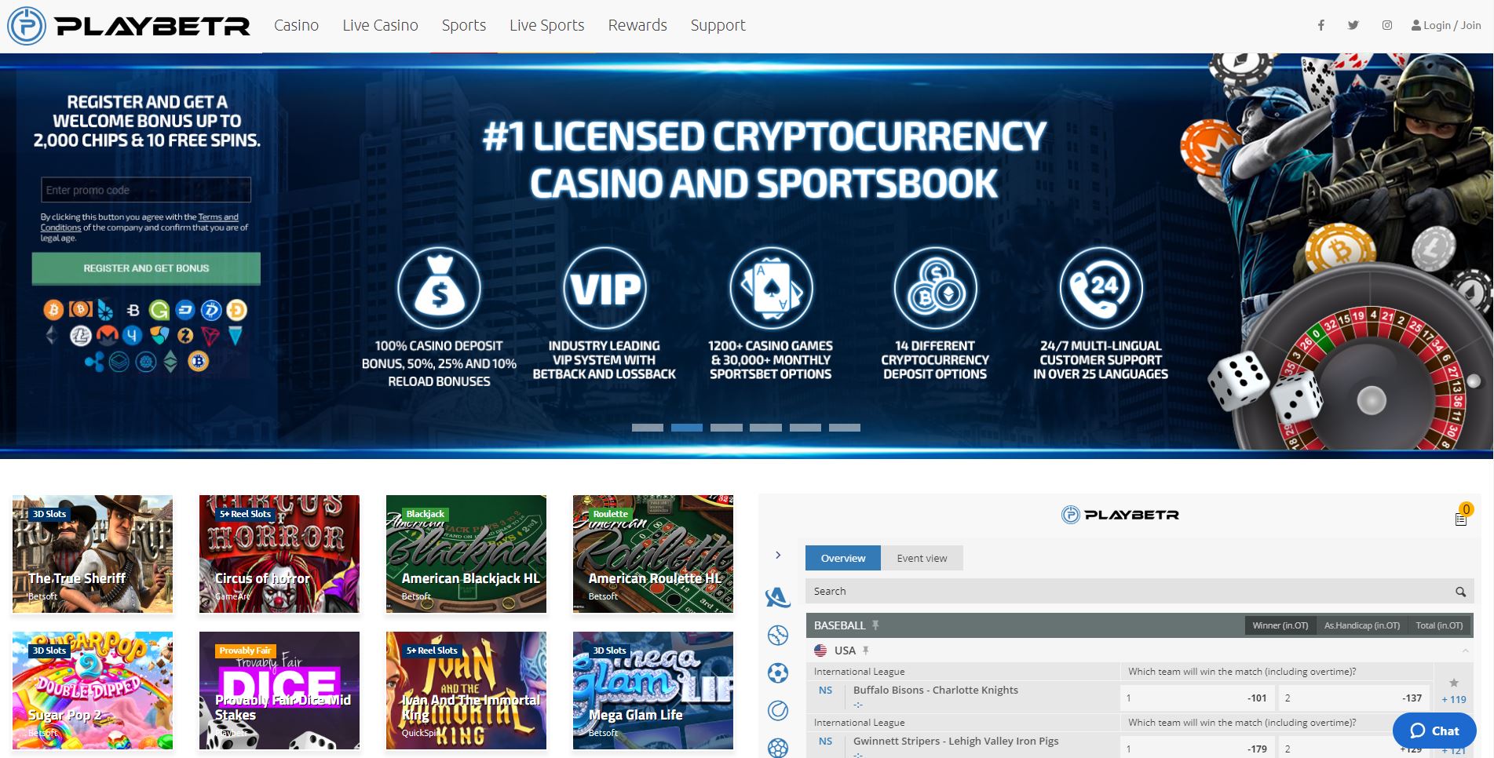Open the Instagram social icon

click(x=1387, y=25)
